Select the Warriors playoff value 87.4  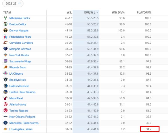[x=149, y=92]
